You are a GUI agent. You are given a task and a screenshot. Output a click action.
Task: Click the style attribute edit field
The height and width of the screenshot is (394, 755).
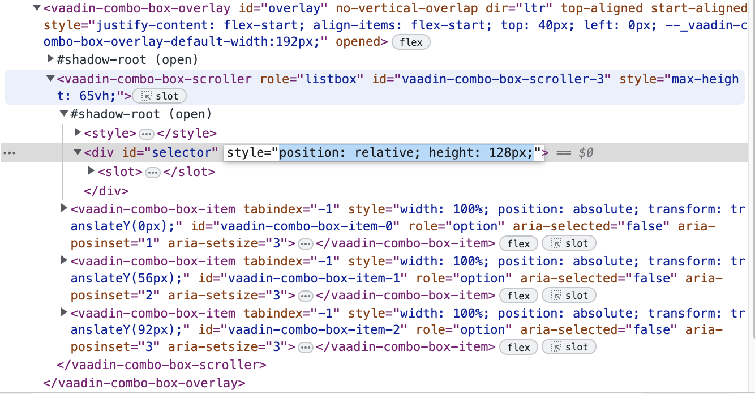pos(384,153)
